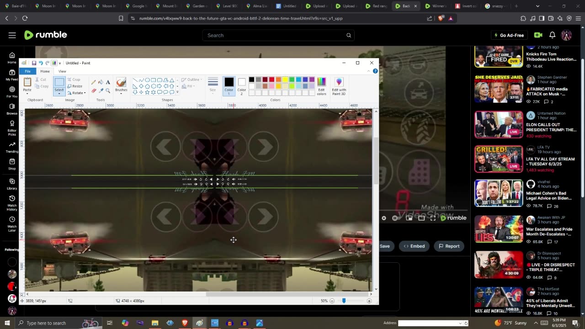Screen dimensions: 585x329
Task: Open the Paste dropdown arrow
Action: point(27,94)
